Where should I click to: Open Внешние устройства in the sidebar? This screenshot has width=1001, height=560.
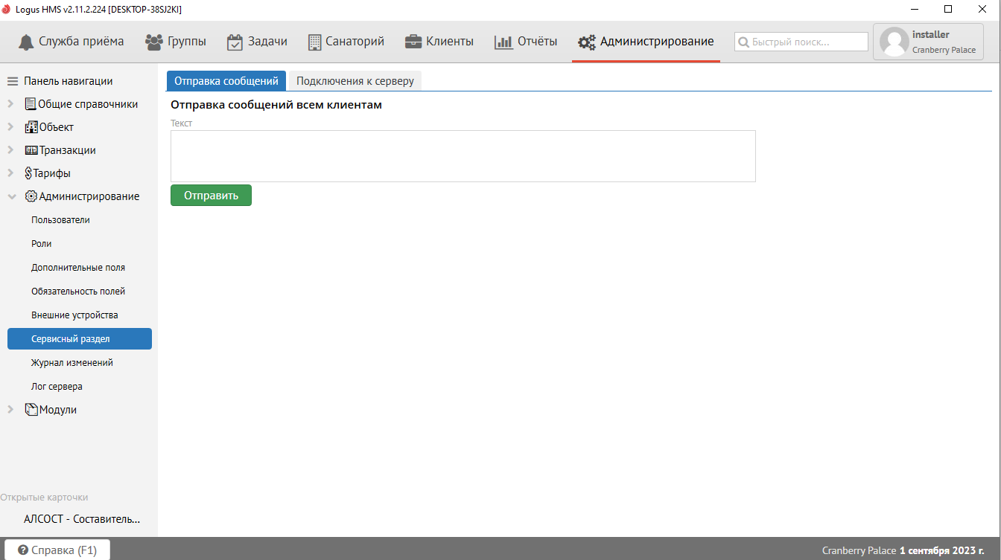pyautogui.click(x=74, y=315)
